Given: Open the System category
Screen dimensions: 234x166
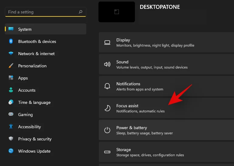Looking at the screenshot, I should click(46, 29).
